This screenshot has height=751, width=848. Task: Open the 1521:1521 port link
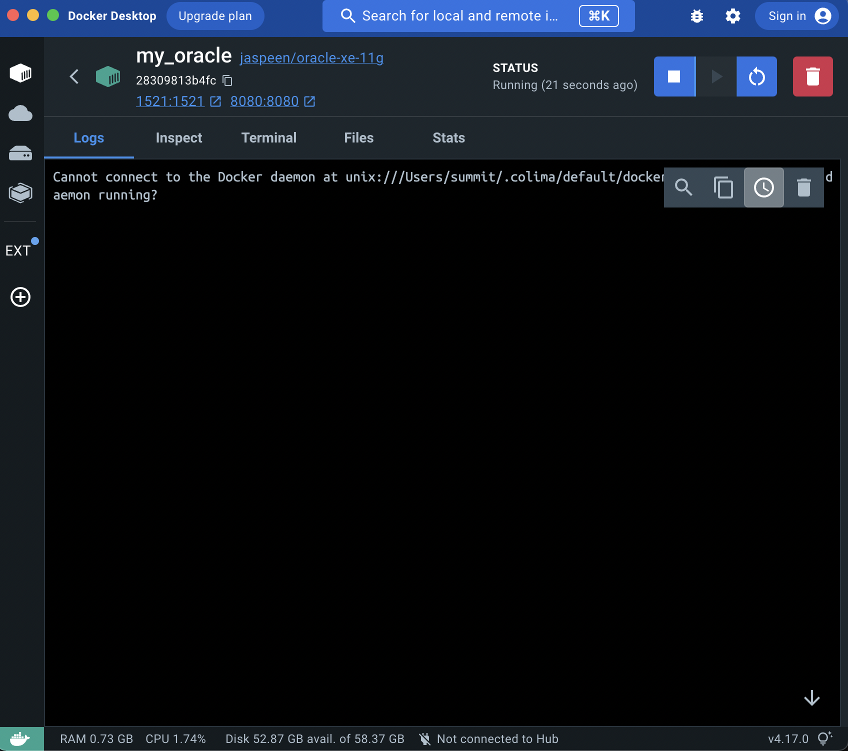(x=170, y=101)
